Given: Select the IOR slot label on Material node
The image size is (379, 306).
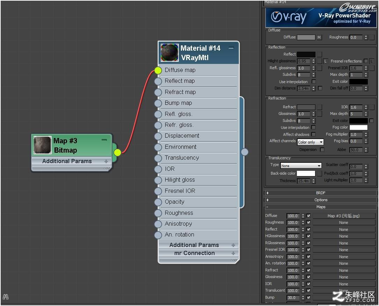Looking at the screenshot, I should pos(170,169).
